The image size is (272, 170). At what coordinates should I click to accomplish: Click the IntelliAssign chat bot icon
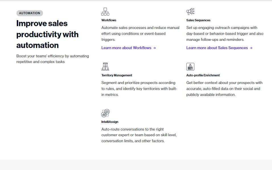point(106,113)
